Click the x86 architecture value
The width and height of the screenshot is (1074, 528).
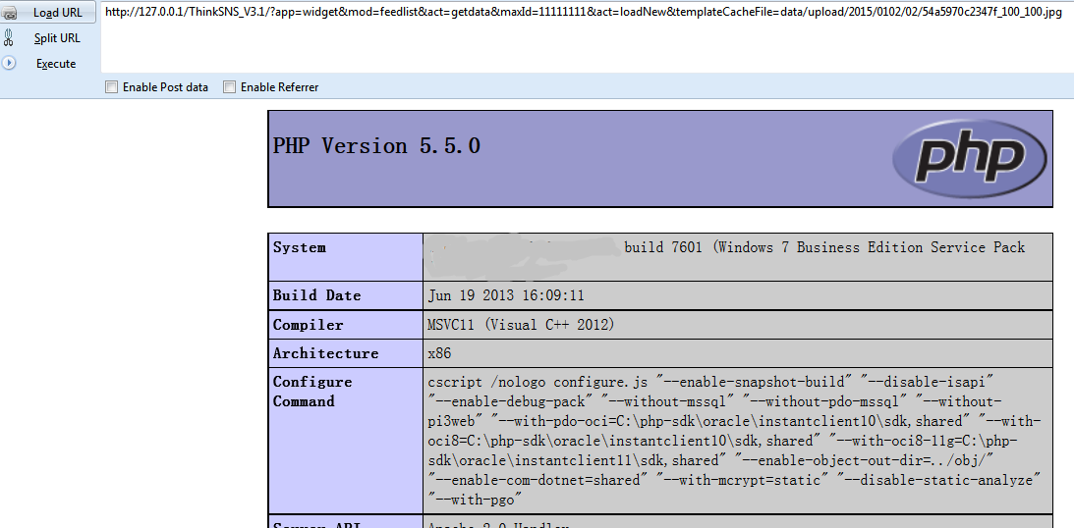coord(440,353)
